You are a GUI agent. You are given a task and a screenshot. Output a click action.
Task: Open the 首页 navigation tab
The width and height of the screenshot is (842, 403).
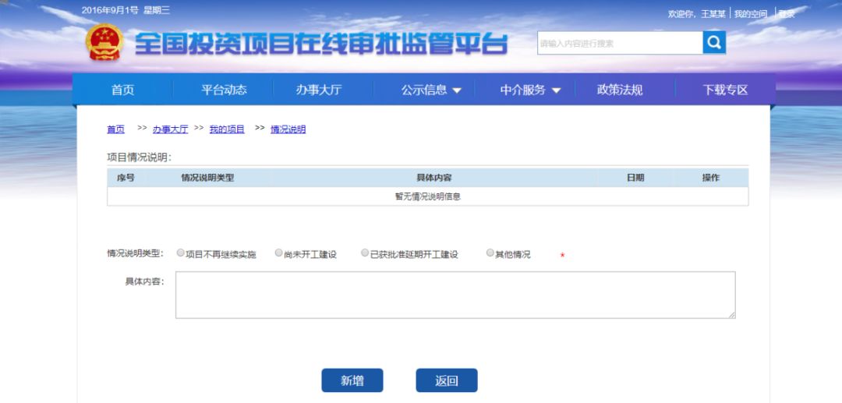122,90
